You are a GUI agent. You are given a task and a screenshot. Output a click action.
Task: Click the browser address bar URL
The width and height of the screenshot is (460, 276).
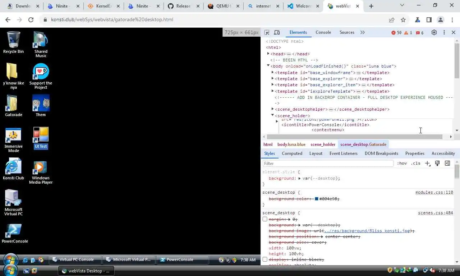[112, 20]
